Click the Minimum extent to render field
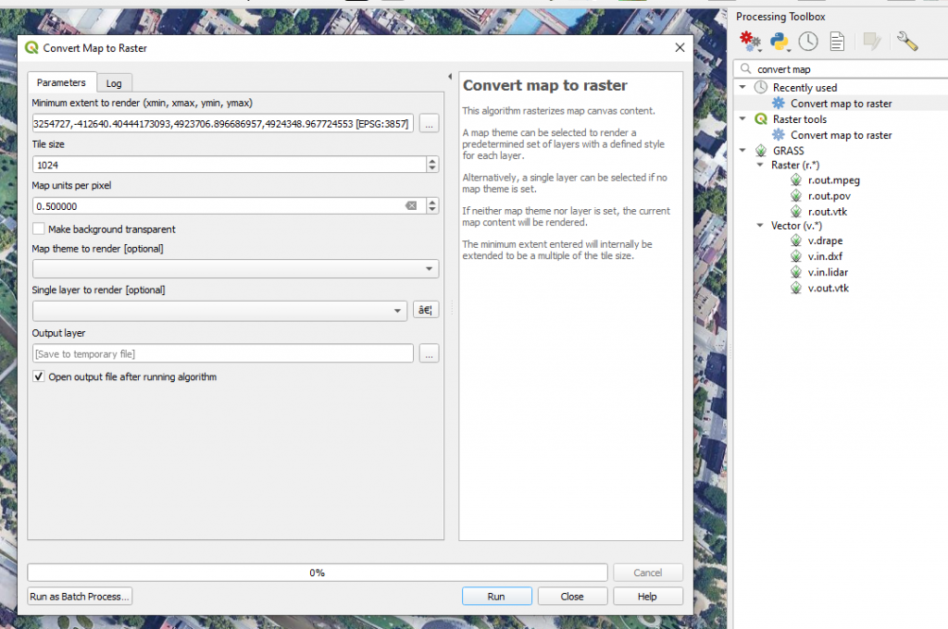Screen dimensions: 948x629 [223, 123]
